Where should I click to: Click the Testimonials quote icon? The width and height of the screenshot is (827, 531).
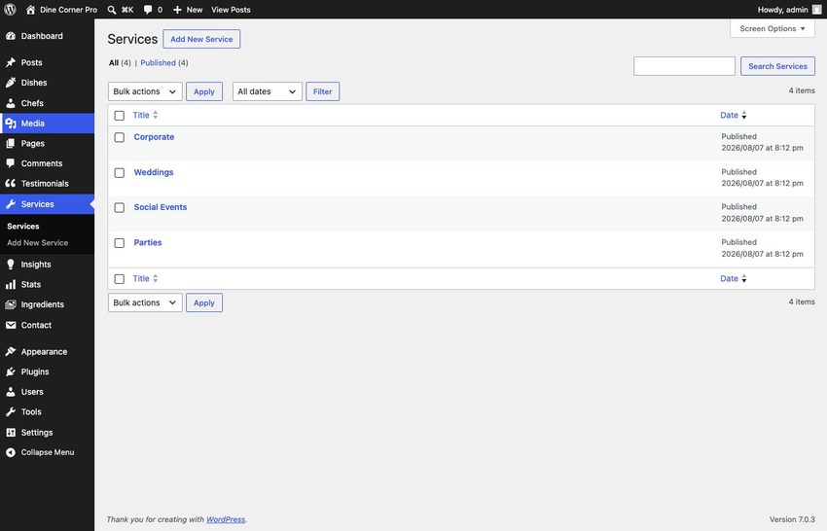coord(11,183)
